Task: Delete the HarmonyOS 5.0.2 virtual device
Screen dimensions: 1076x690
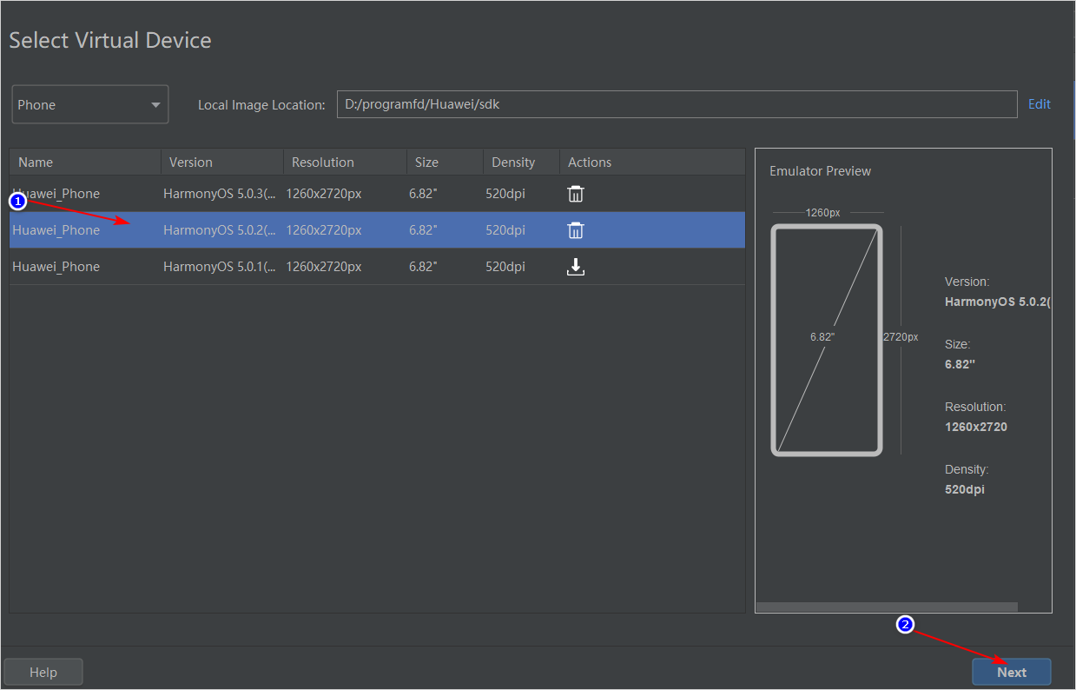Action: [576, 230]
